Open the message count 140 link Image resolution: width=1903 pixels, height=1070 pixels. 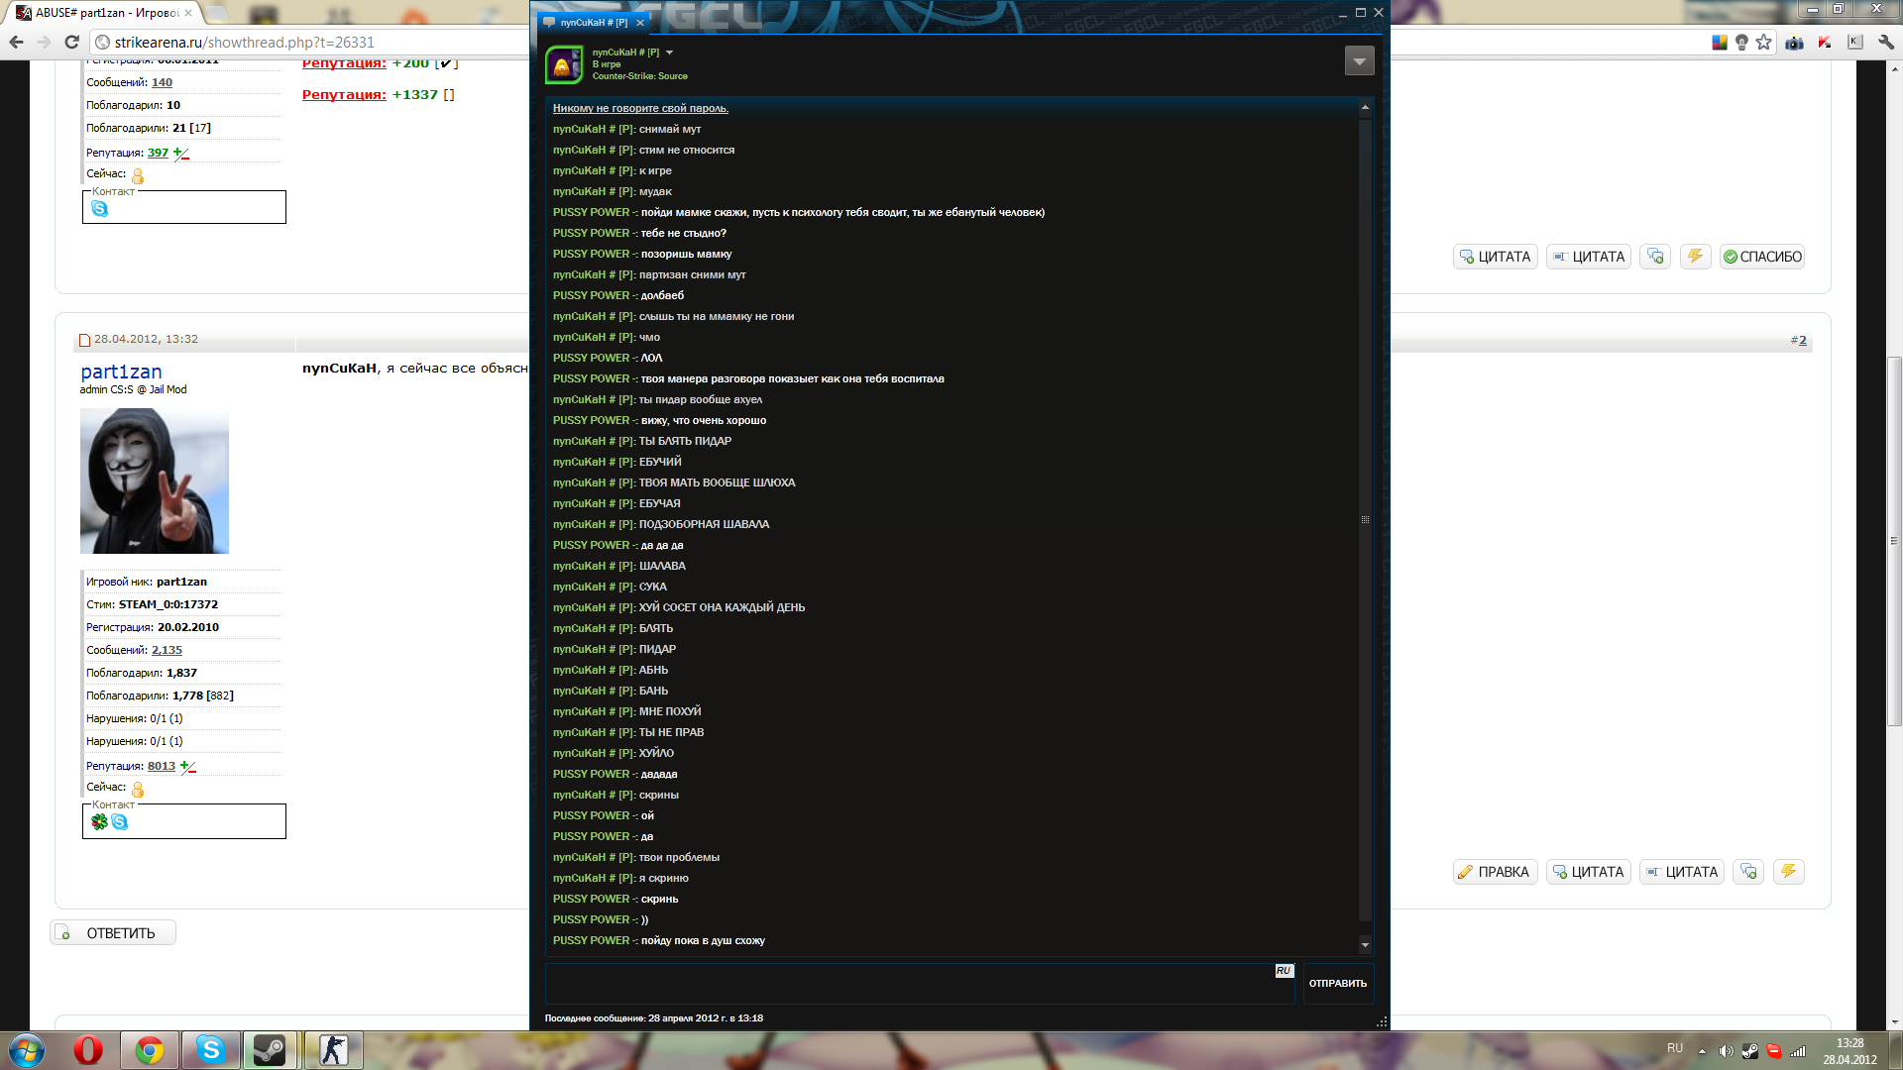162,82
